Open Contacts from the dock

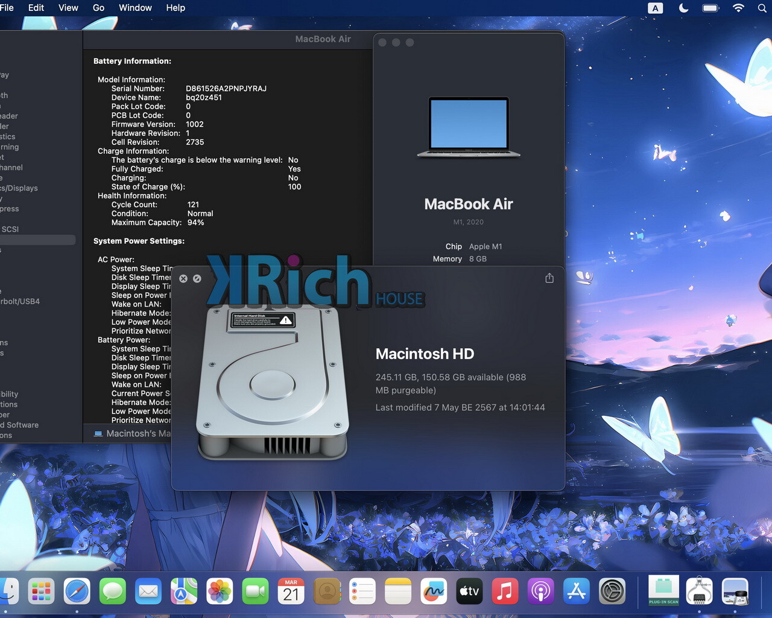click(327, 591)
